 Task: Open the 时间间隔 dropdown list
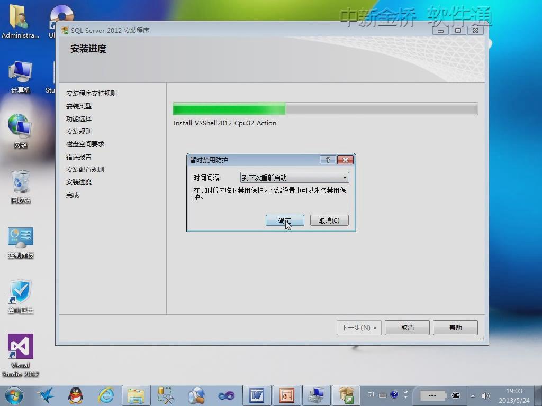tap(294, 178)
